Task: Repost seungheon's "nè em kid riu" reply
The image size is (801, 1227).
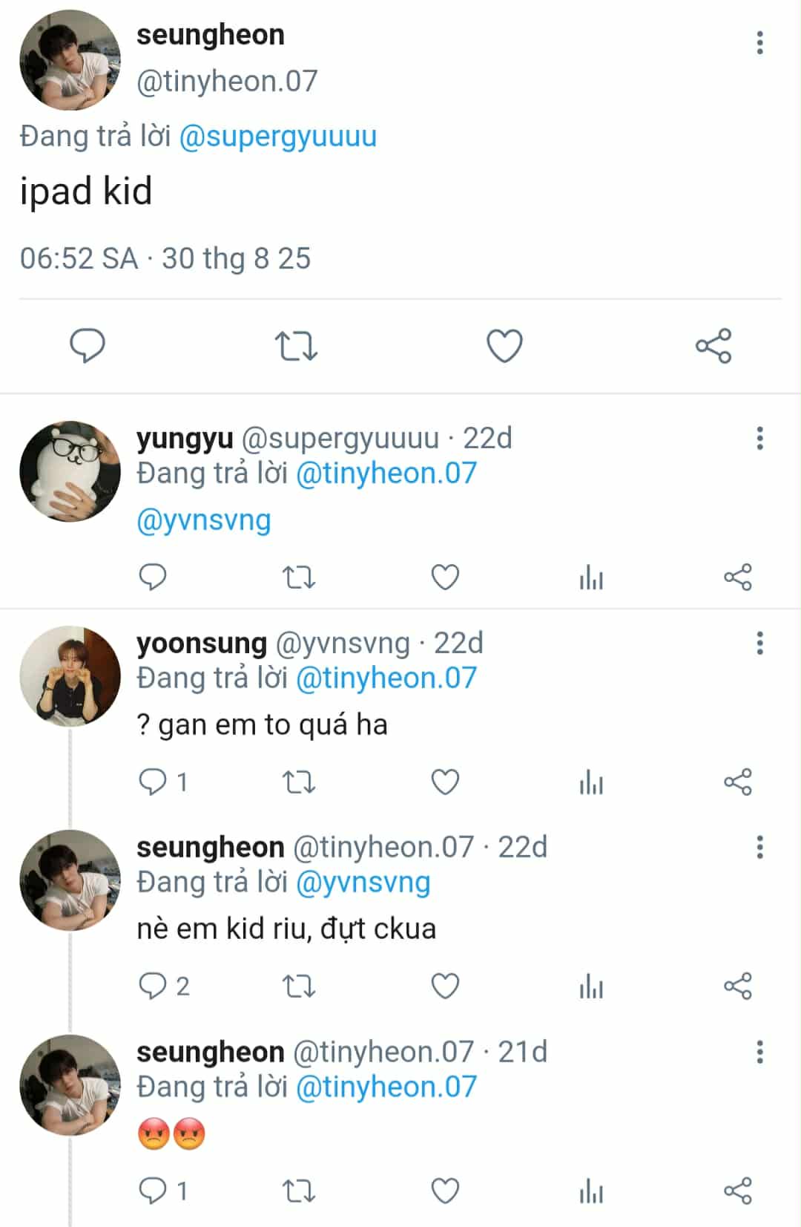Action: point(299,986)
